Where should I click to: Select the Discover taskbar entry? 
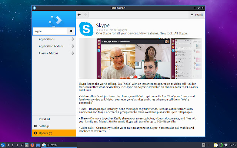(59, 145)
